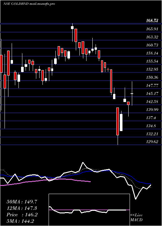Image resolution: width=162 pixels, height=226 pixels.
Task: Click the large red candle falling to 132.21
Action: tap(118, 121)
